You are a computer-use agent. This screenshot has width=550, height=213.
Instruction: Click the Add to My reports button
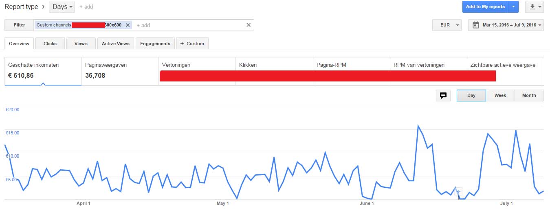click(x=485, y=7)
